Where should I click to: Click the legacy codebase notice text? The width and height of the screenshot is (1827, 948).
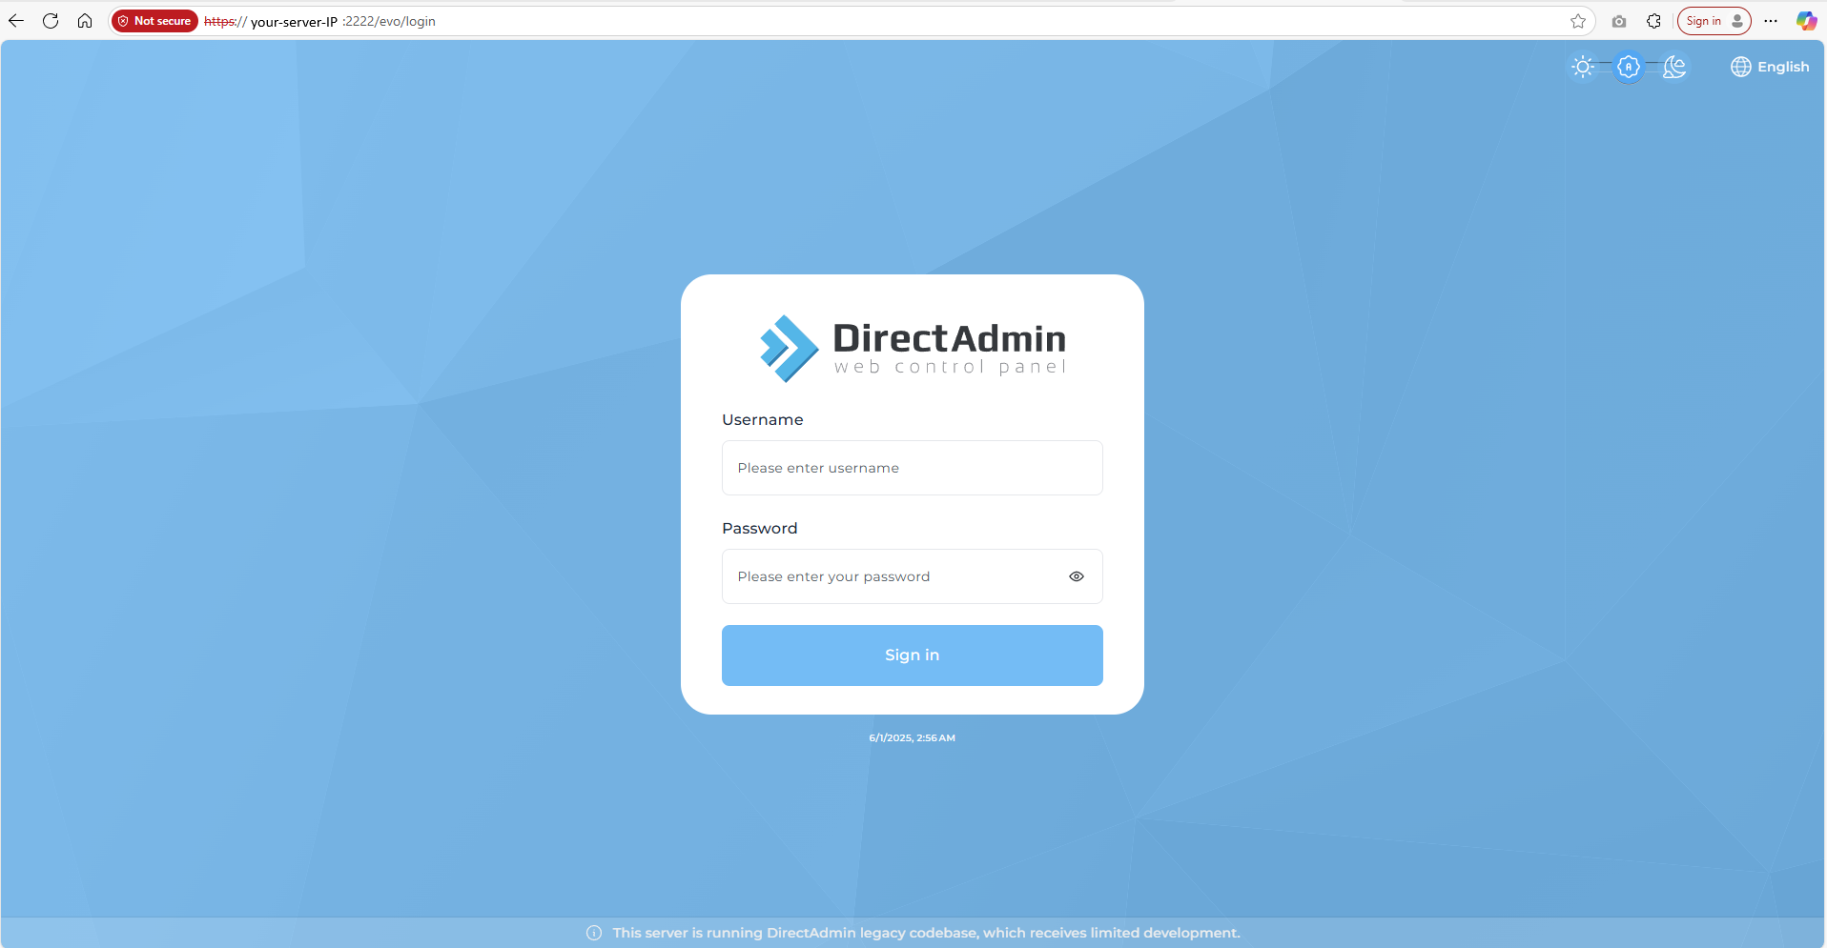927,933
